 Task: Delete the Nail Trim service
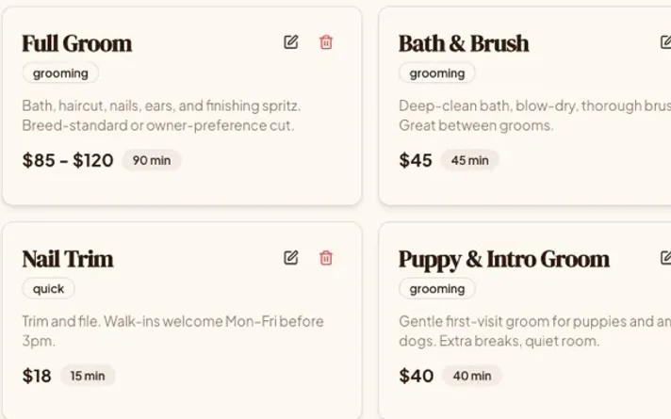point(326,258)
